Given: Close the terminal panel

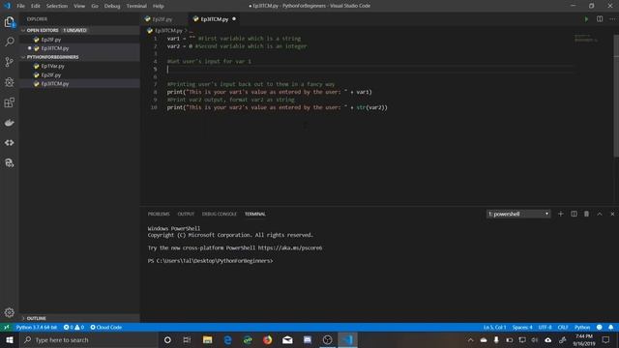Looking at the screenshot, I should click(612, 214).
